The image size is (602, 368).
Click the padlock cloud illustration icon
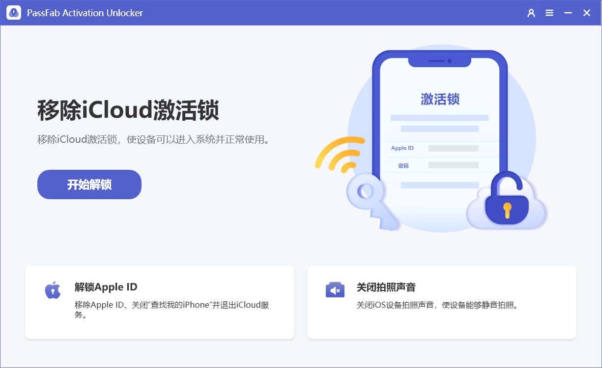click(x=506, y=201)
